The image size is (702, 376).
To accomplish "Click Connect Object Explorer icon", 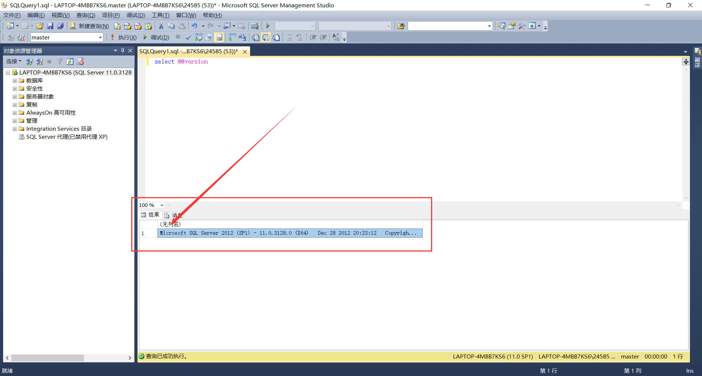I will [29, 61].
